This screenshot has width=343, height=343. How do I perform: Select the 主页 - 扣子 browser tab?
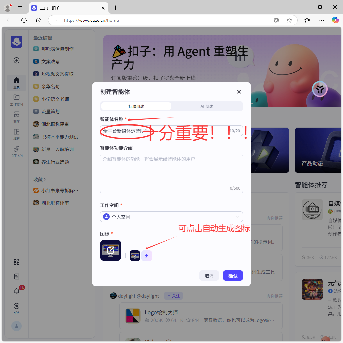click(x=68, y=8)
